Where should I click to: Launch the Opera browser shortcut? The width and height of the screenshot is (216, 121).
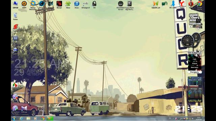tap(191, 4)
